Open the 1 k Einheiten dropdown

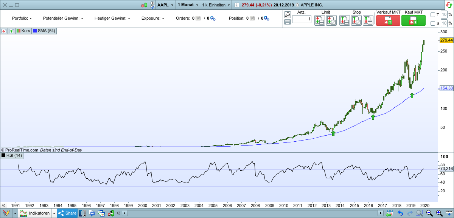pos(216,5)
